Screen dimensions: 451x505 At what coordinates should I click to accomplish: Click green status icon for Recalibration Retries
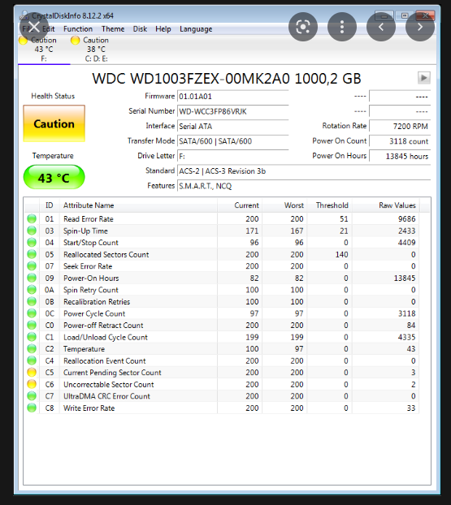point(32,301)
